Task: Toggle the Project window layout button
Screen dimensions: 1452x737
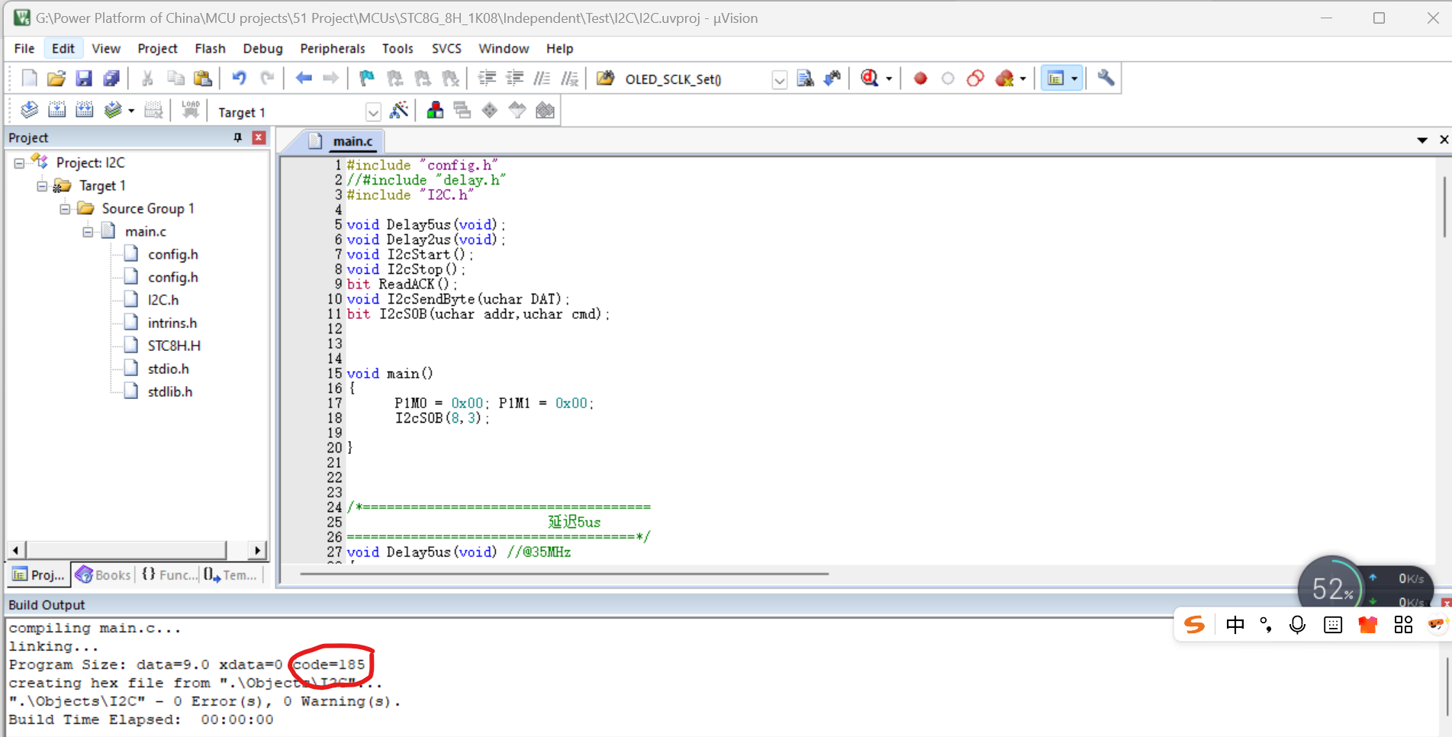Action: click(x=1056, y=79)
